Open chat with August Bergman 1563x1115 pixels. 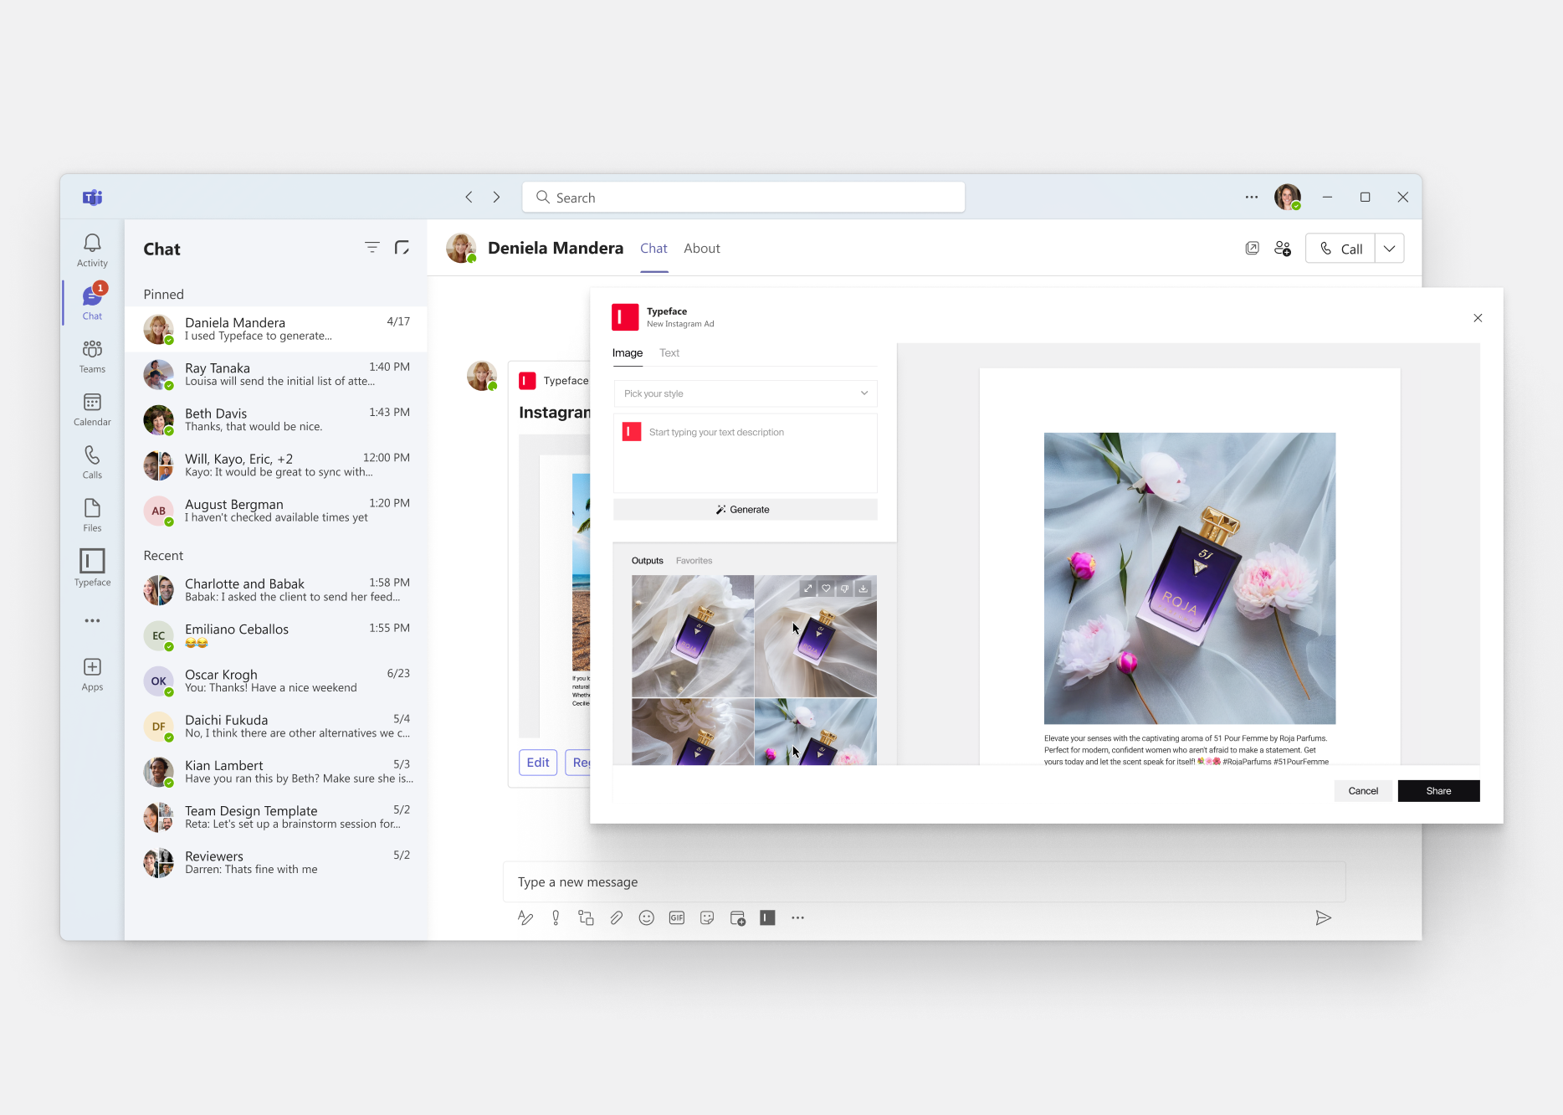click(276, 511)
